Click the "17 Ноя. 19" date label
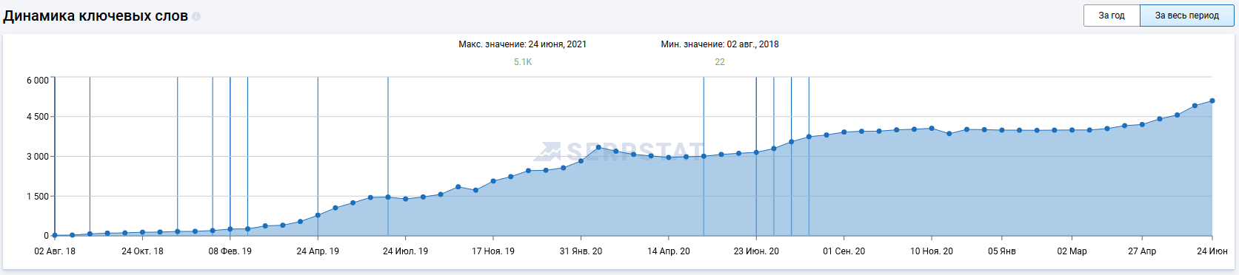The height and width of the screenshot is (275, 1239). [x=493, y=251]
